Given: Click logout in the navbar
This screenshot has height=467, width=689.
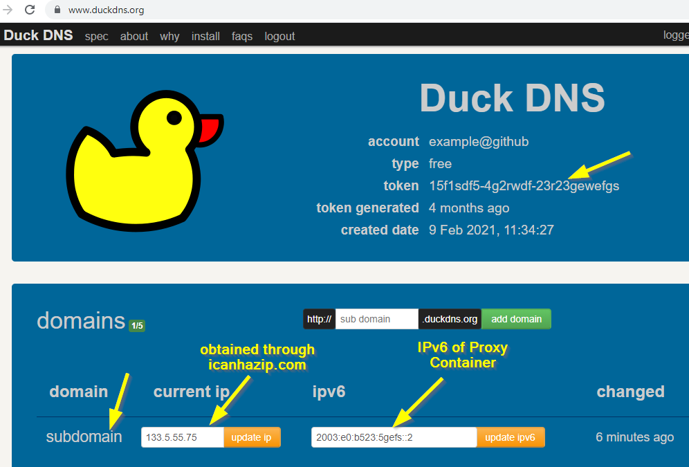Looking at the screenshot, I should (279, 37).
